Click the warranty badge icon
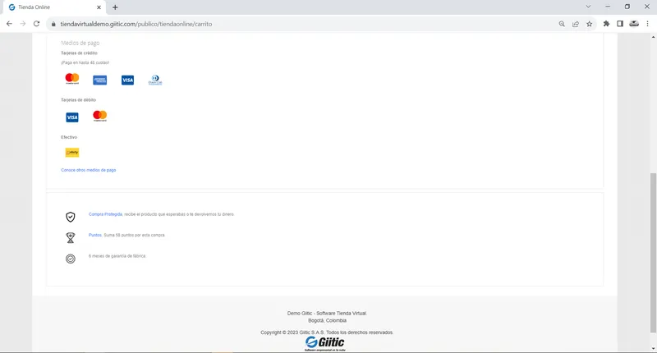 [x=71, y=259]
